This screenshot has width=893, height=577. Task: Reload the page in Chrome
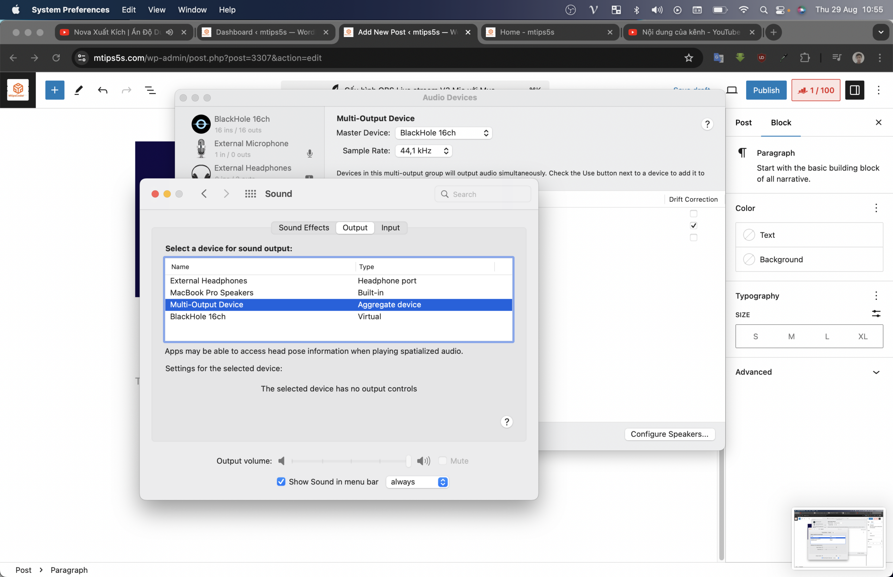[56, 58]
